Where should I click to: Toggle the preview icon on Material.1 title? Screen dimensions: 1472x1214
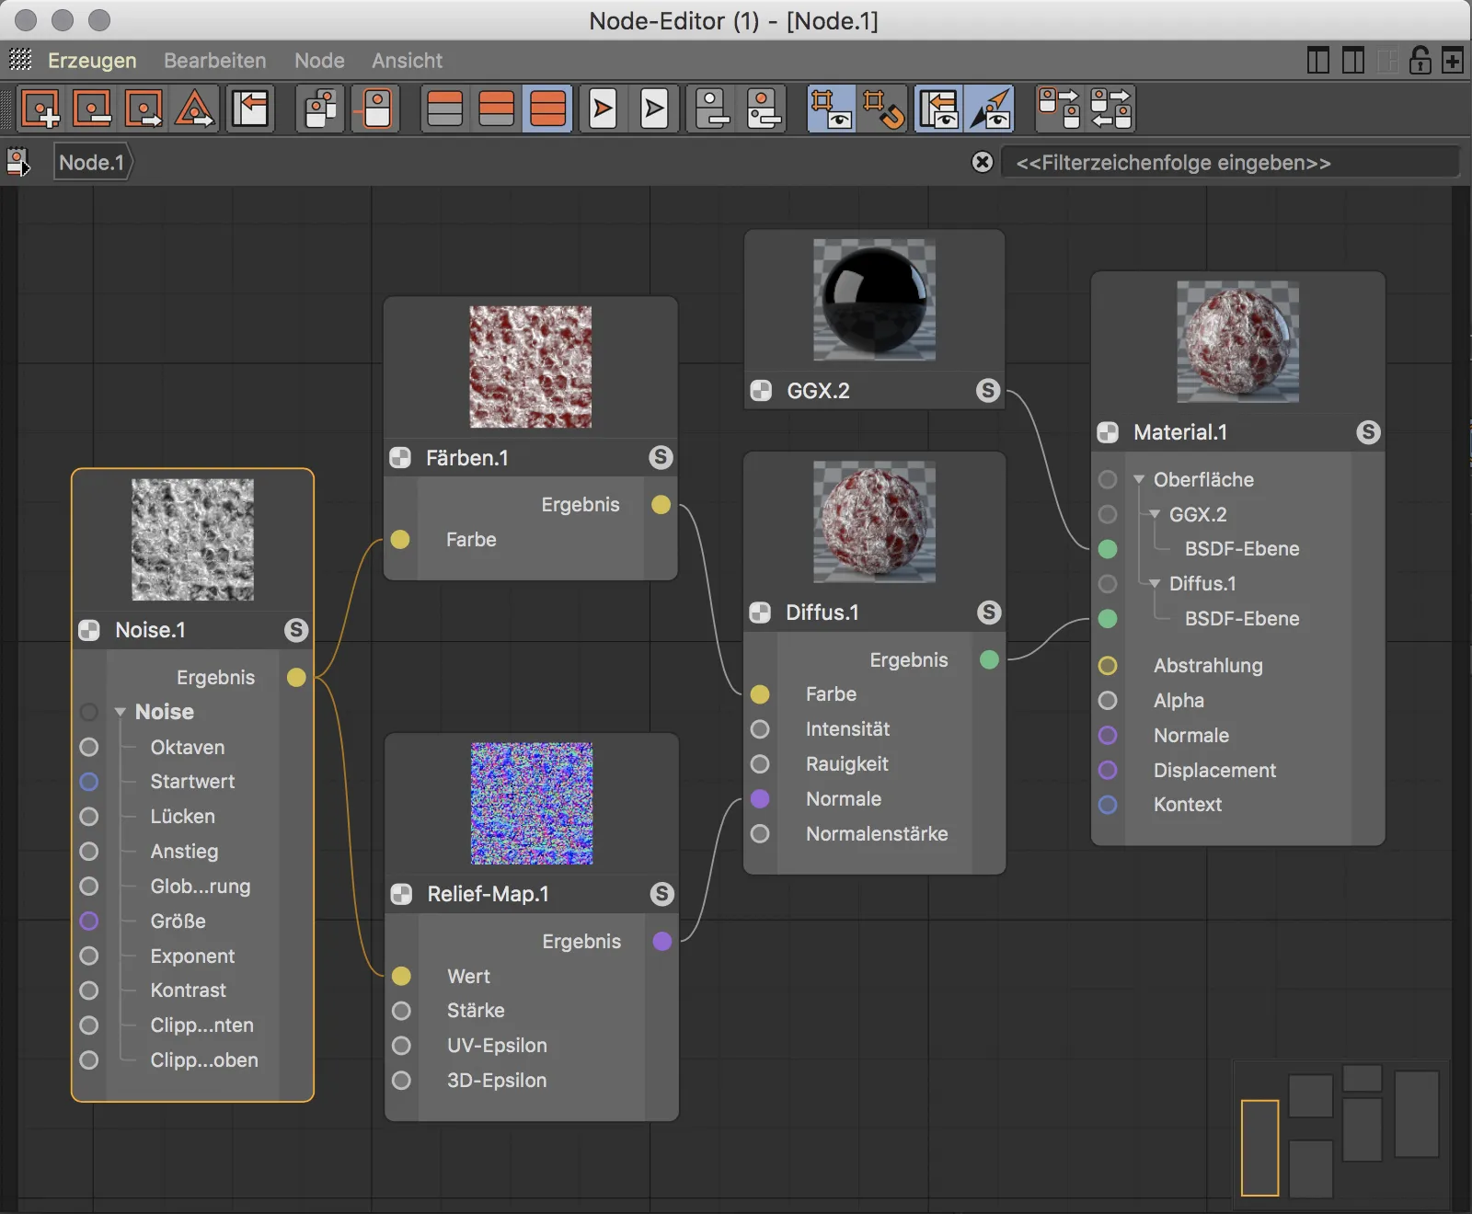[x=1108, y=432]
